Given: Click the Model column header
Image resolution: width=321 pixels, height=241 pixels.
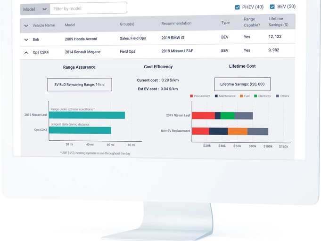Looking at the screenshot, I should pyautogui.click(x=70, y=25).
